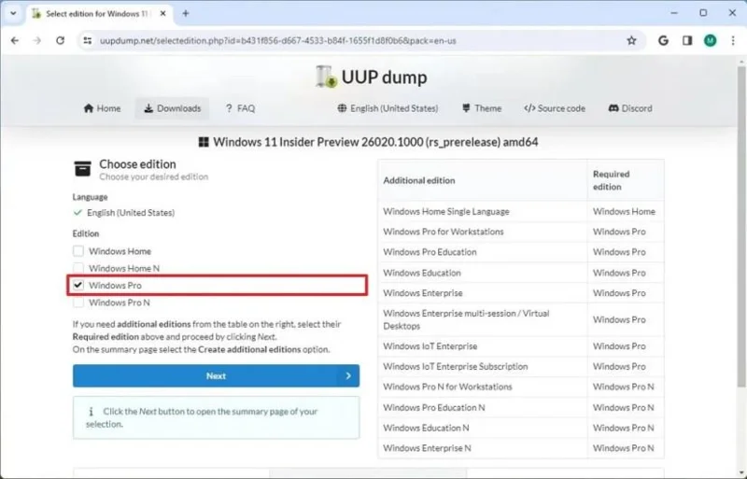Click the Windows 11 Insider Preview build title
This screenshot has width=747, height=479.
[x=369, y=142]
